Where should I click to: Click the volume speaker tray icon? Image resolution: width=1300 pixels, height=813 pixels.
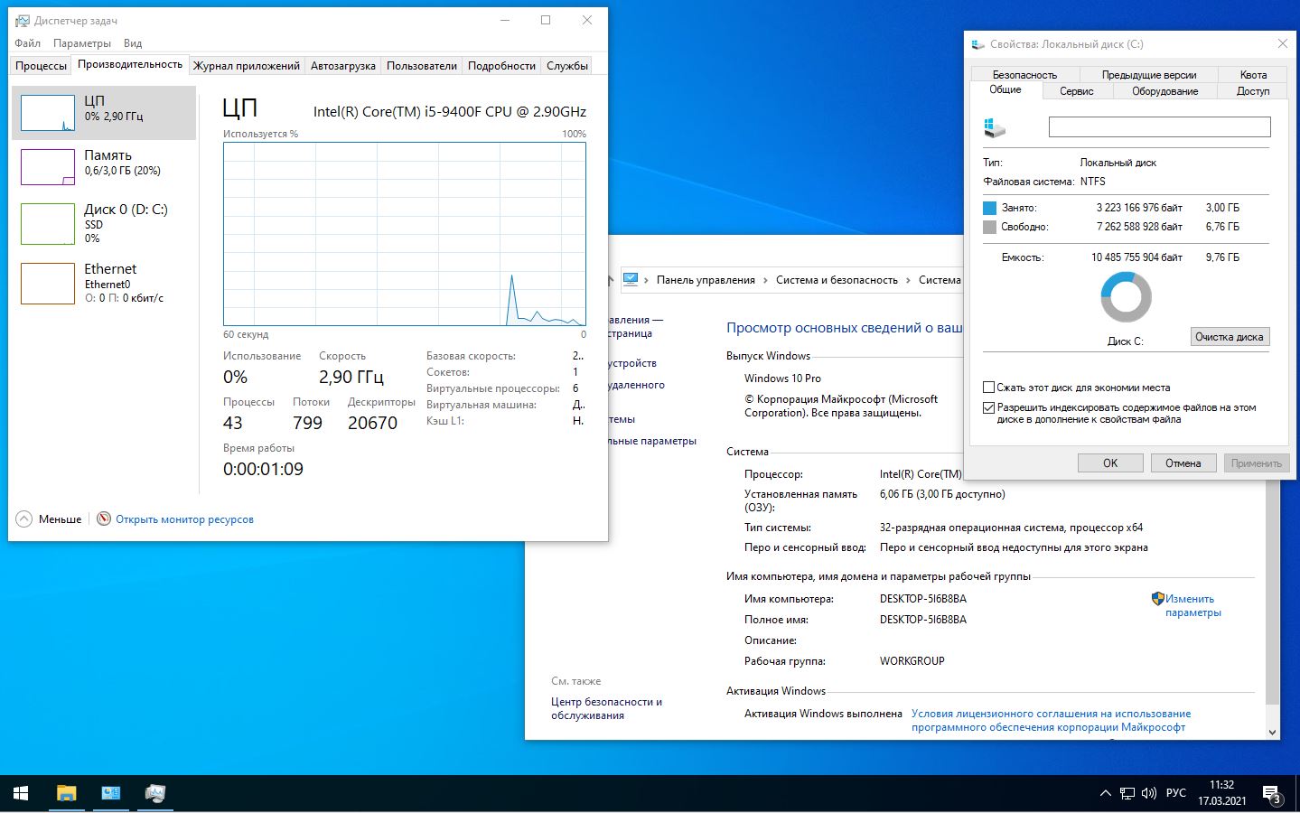[1148, 793]
